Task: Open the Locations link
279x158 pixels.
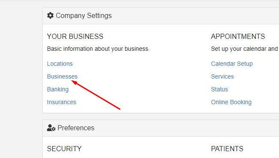Action: tap(60, 64)
